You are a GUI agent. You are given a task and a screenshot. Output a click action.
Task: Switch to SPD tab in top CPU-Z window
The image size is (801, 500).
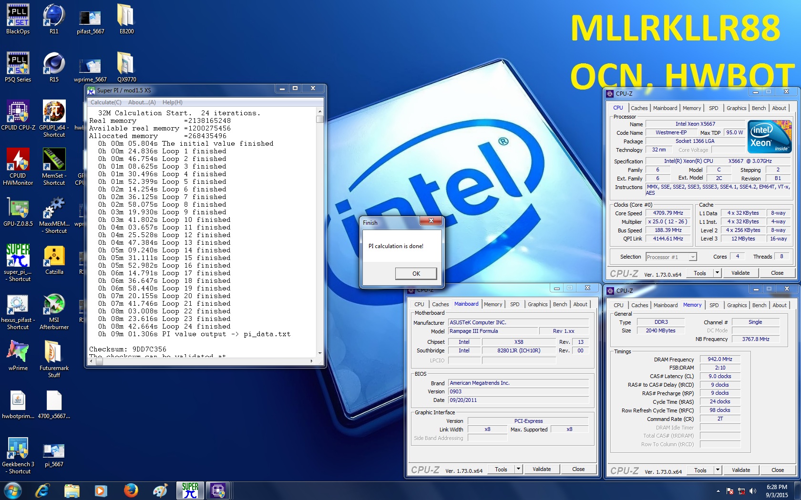tap(713, 108)
